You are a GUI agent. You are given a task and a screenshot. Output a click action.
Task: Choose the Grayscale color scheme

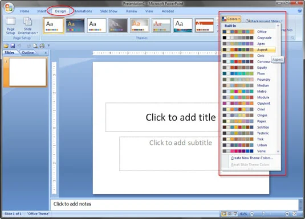[x=249, y=38]
